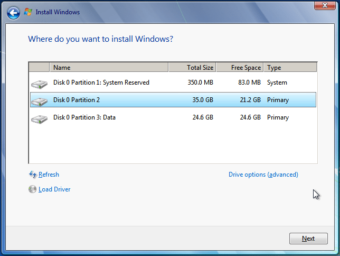Viewport: 340px width, 256px height.
Task: Click the 35.0 GB total size value
Action: click(203, 100)
